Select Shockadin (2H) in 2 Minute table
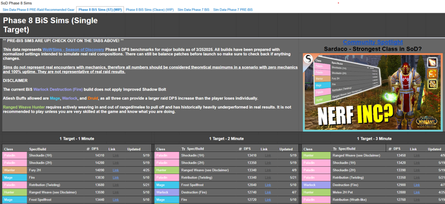 [192, 163]
